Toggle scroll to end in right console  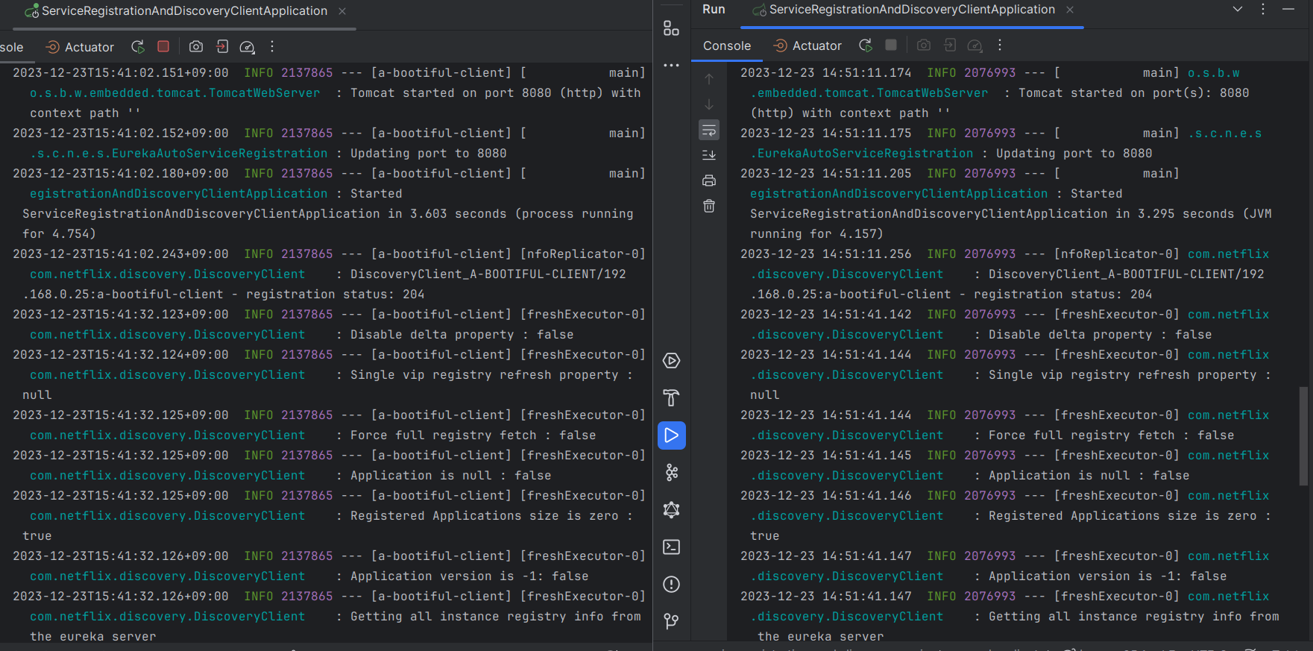point(709,155)
